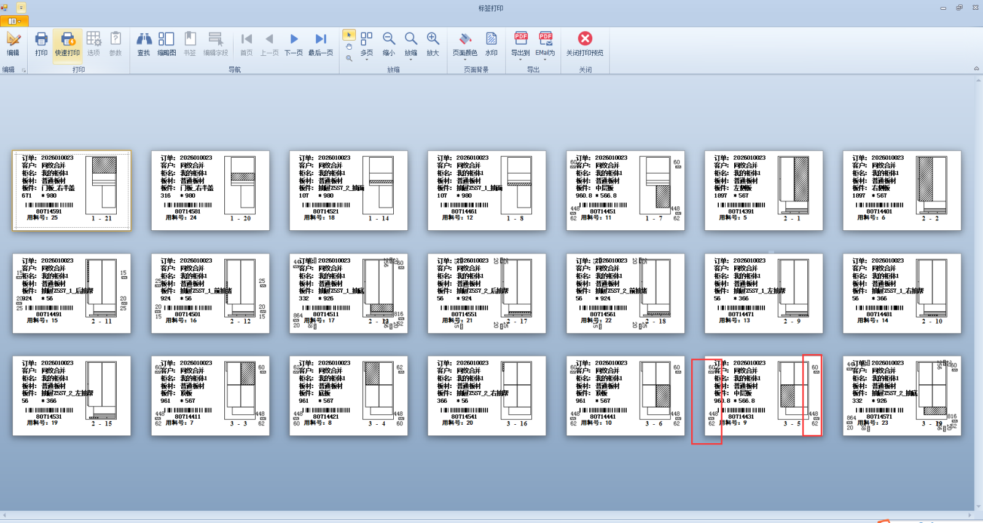
Task: Select the arrow pointer tool
Action: pos(349,35)
